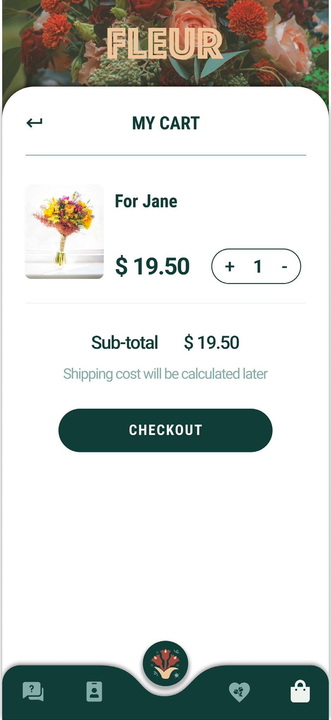Image resolution: width=331 pixels, height=720 pixels.
Task: Go back using the return arrow
Action: [x=34, y=123]
